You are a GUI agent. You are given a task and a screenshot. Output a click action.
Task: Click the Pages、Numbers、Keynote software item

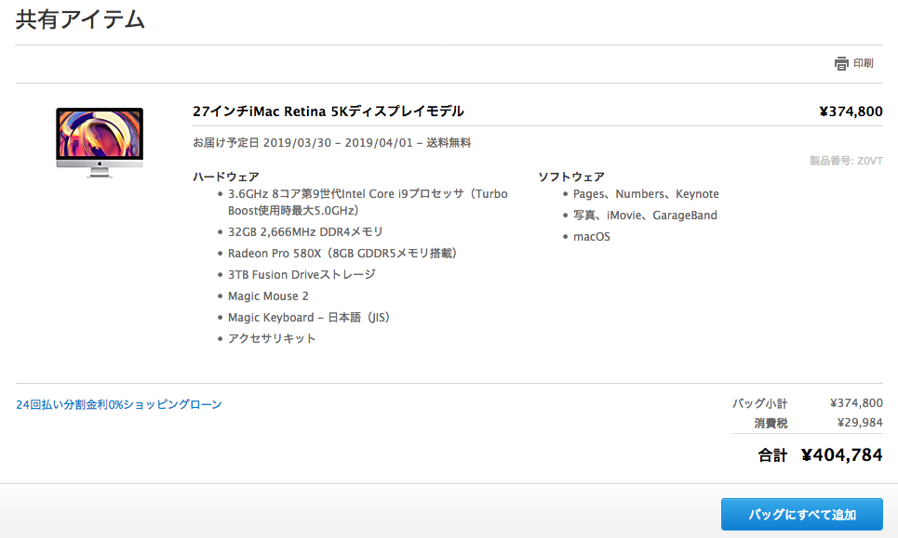(646, 194)
